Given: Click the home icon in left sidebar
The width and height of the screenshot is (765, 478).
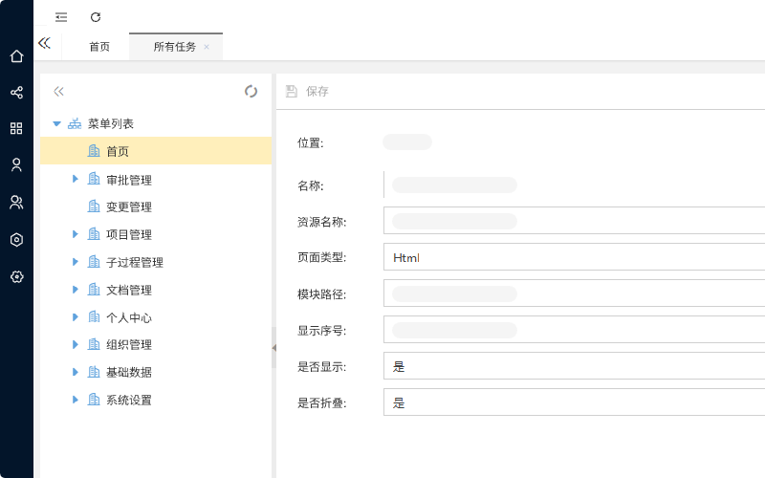Looking at the screenshot, I should pyautogui.click(x=16, y=56).
